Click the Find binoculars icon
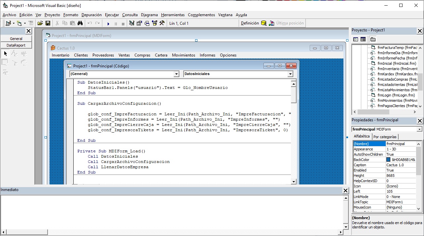This screenshot has width=424, height=236. coord(80,23)
